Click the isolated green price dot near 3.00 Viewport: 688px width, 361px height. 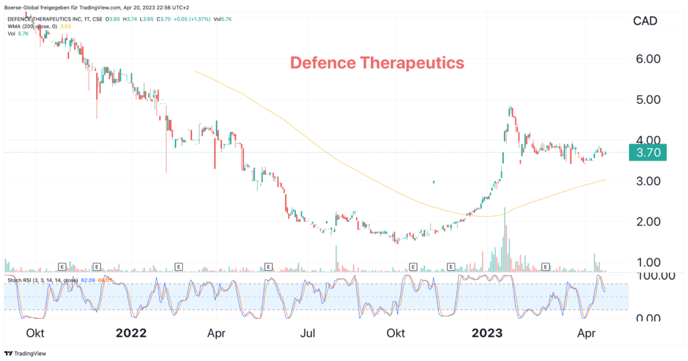(433, 181)
